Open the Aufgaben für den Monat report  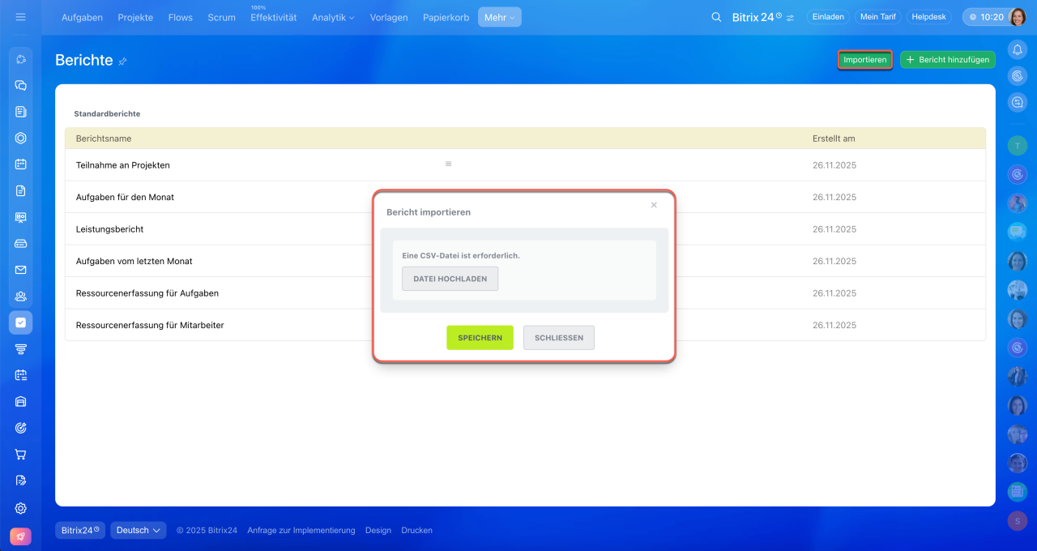[x=125, y=197]
